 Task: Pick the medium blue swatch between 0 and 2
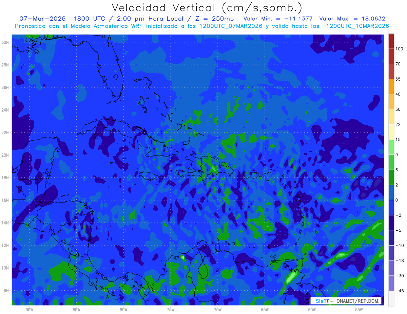point(391,192)
